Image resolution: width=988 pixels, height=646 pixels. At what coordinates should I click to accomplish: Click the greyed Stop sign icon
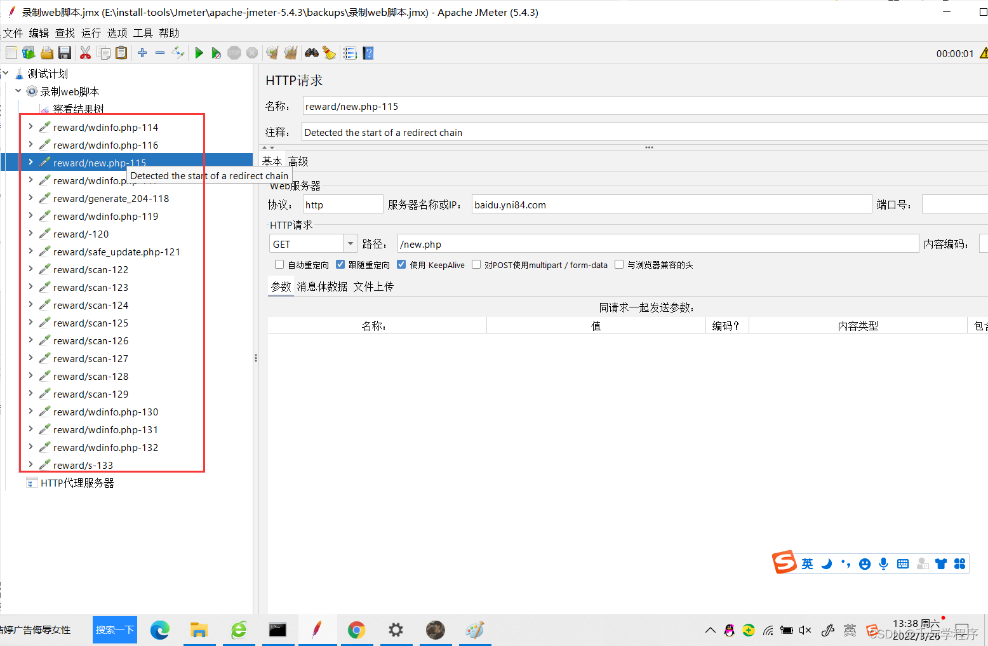[234, 53]
